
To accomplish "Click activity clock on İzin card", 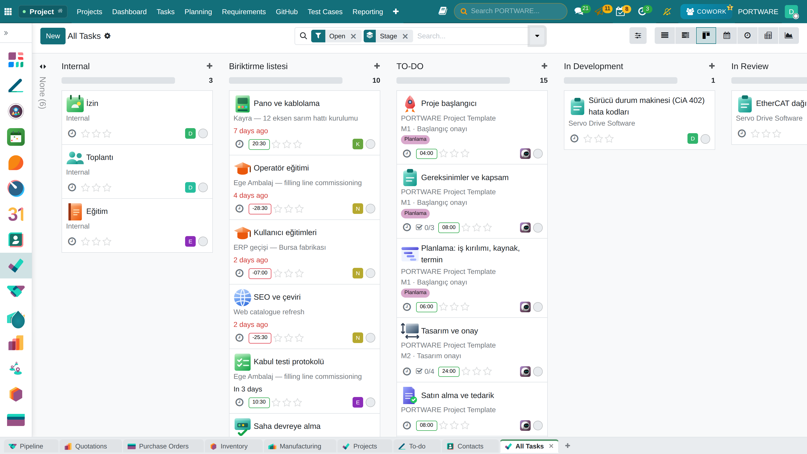I will coord(72,133).
